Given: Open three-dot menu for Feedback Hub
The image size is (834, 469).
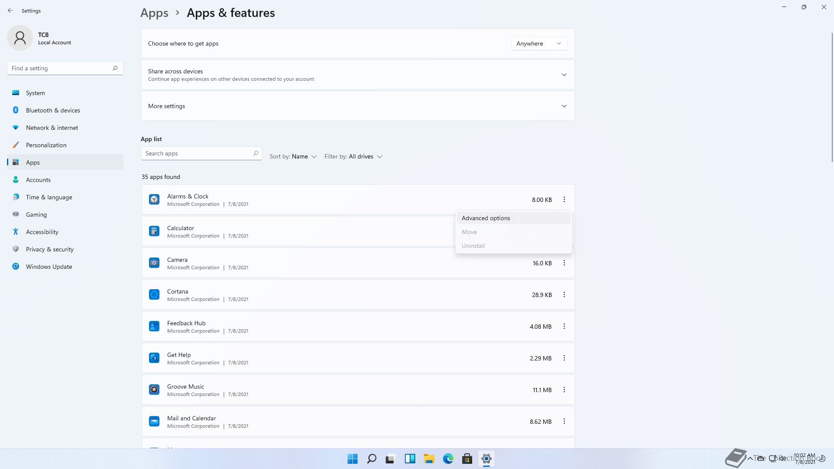Looking at the screenshot, I should [x=564, y=326].
